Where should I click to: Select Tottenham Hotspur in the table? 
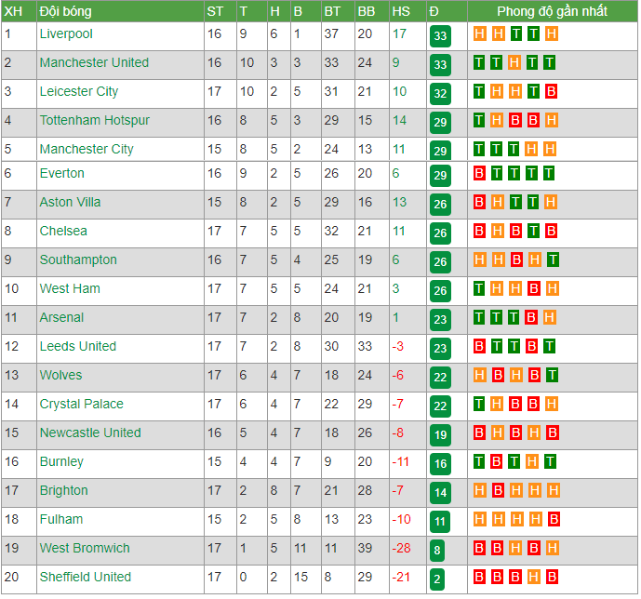(x=95, y=120)
